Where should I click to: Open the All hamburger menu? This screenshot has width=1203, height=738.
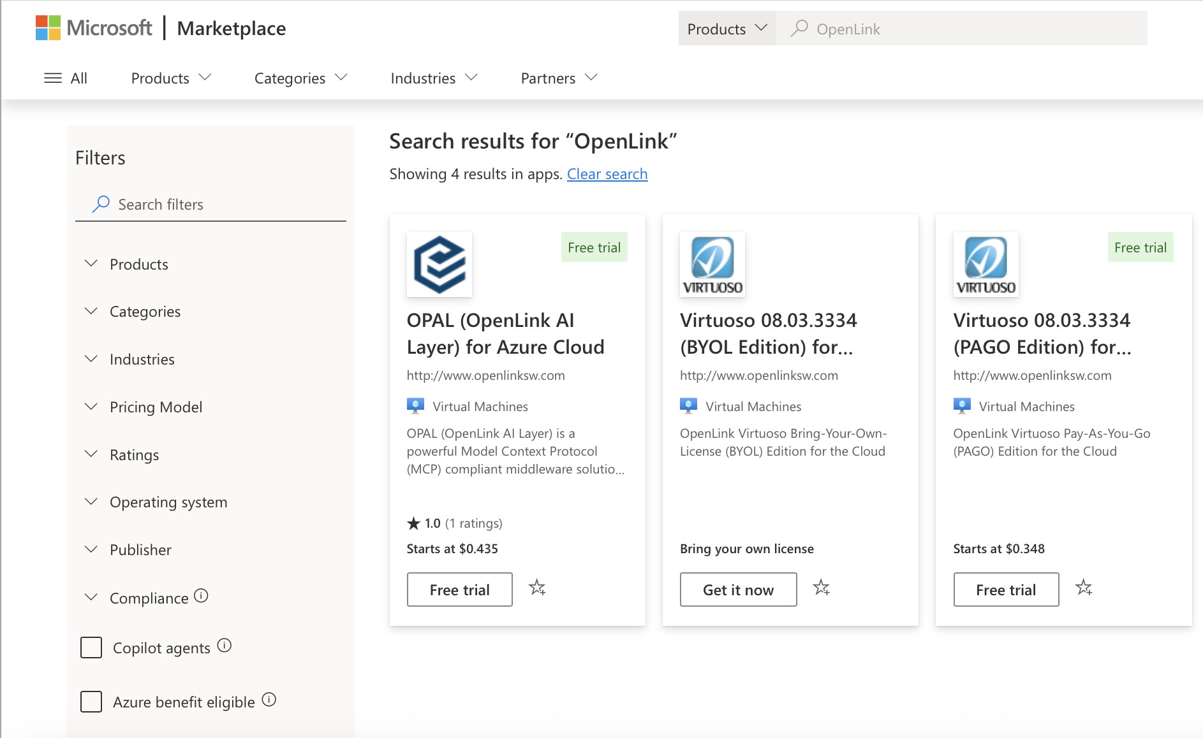coord(65,78)
